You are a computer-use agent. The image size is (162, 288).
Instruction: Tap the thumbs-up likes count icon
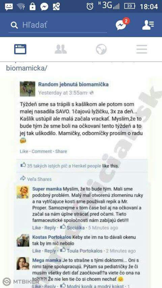click(x=23, y=165)
